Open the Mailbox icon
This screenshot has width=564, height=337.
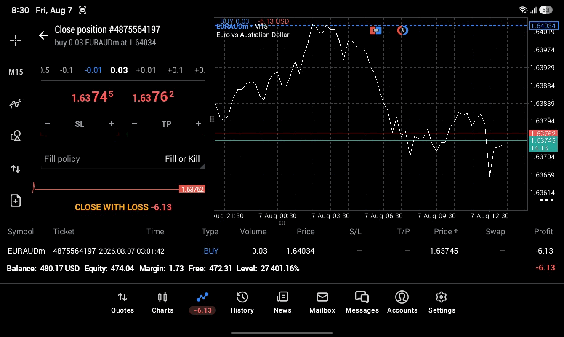tap(322, 303)
